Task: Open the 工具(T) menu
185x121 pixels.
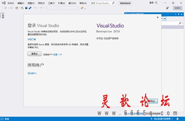Action: 51,3
